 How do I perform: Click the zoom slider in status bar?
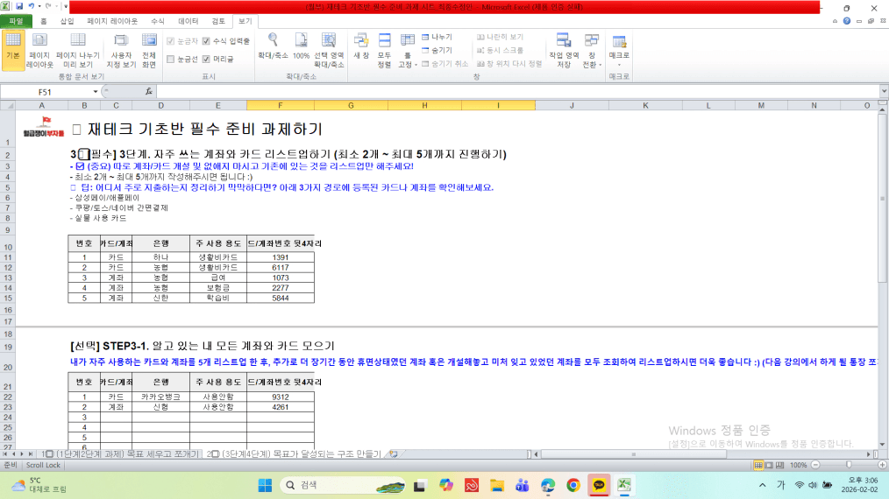pos(847,465)
